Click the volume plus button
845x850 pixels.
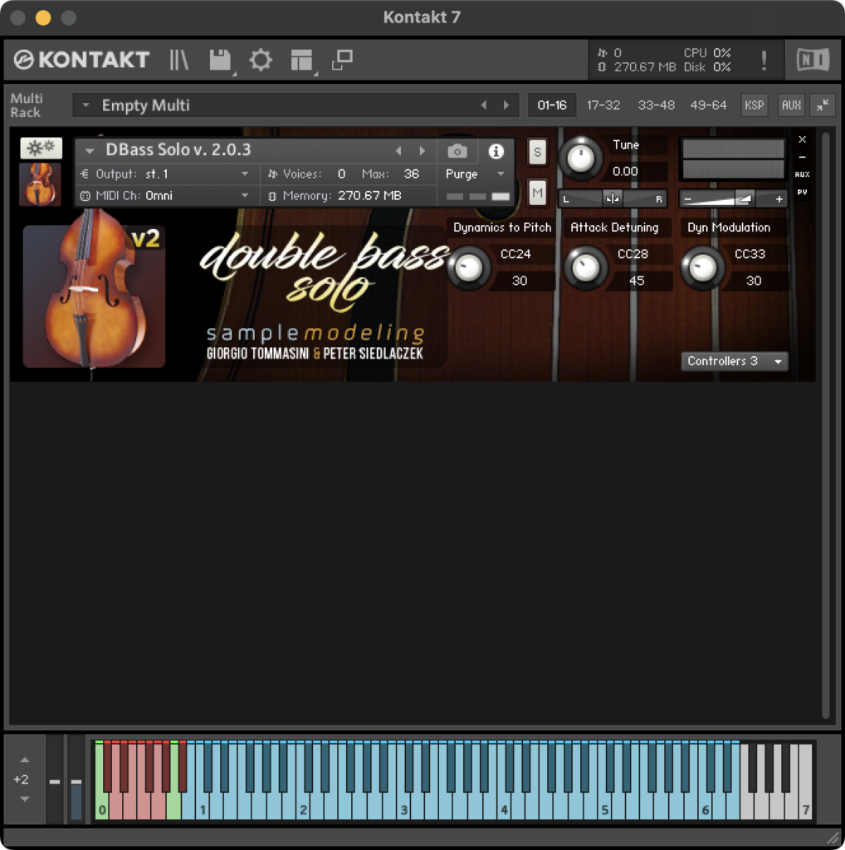coord(779,199)
